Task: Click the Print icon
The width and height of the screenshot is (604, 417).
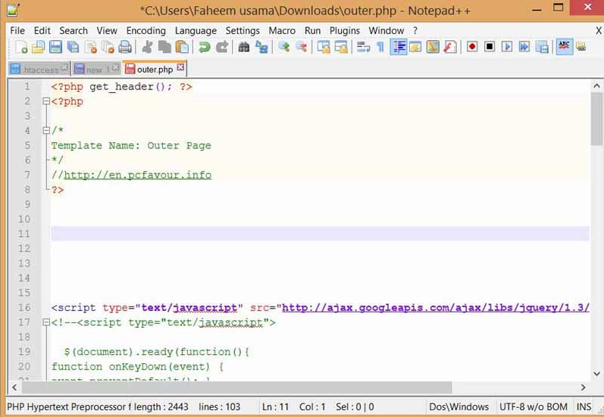Action: tap(125, 47)
